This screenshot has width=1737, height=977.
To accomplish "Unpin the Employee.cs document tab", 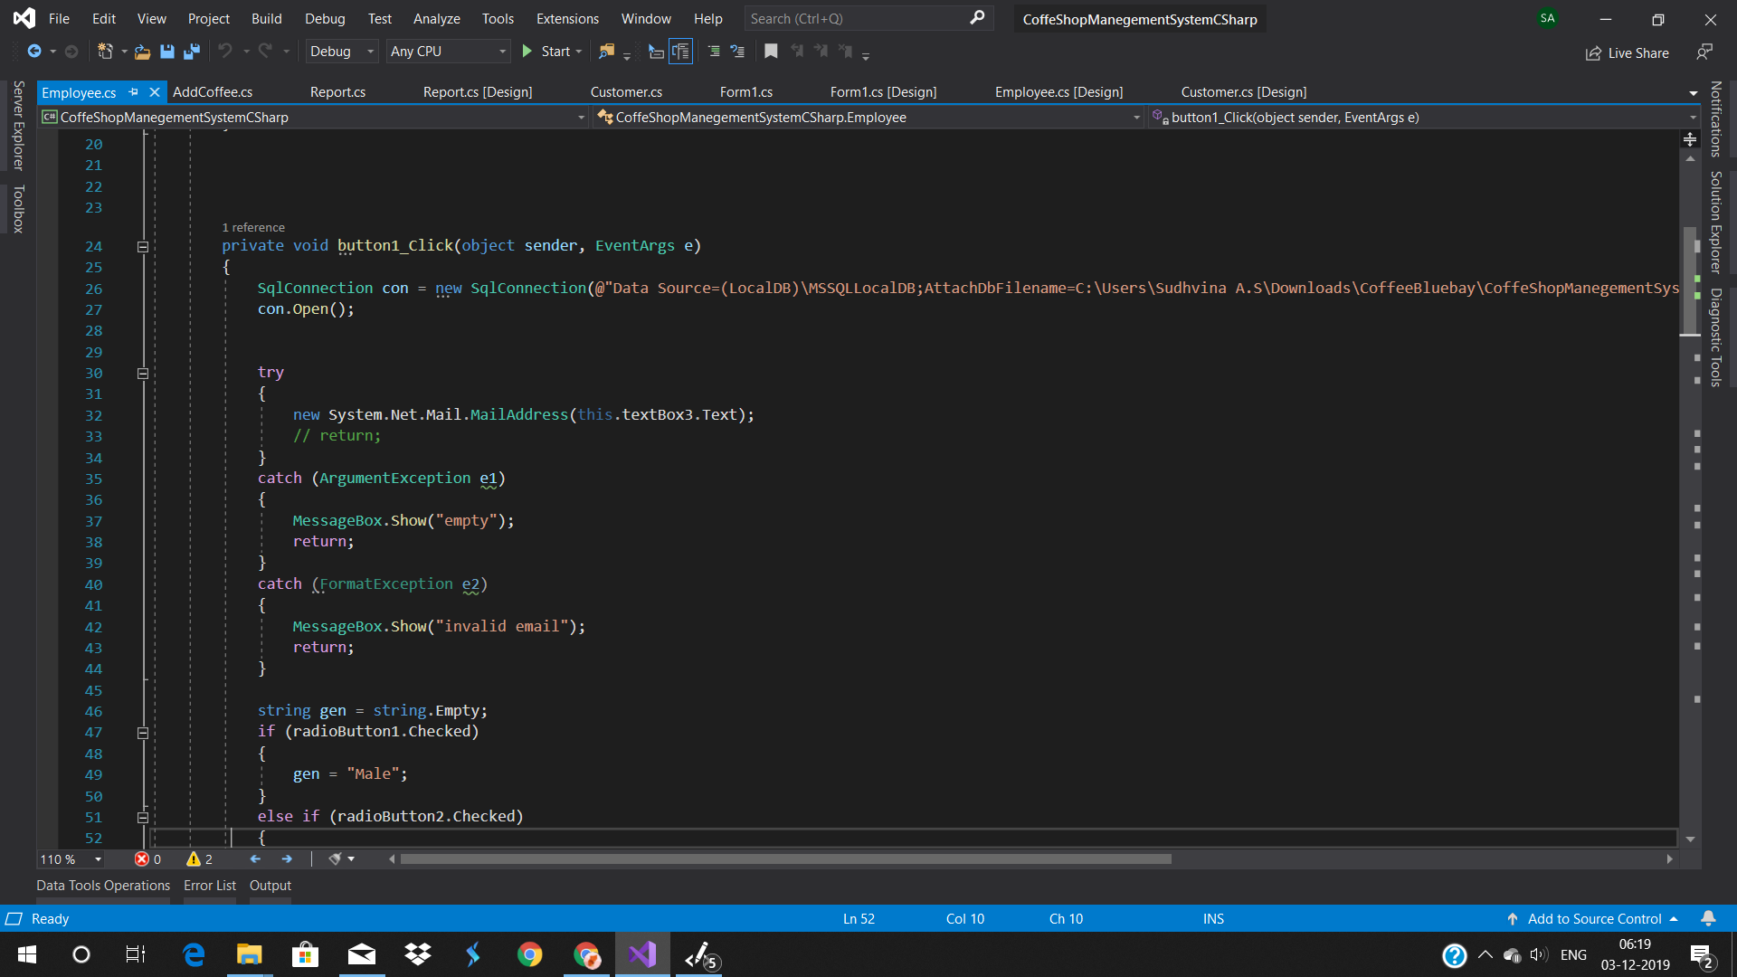I will tap(134, 91).
